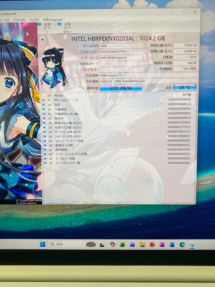Click the 使用時間 value 7897 時間

coord(185,69)
